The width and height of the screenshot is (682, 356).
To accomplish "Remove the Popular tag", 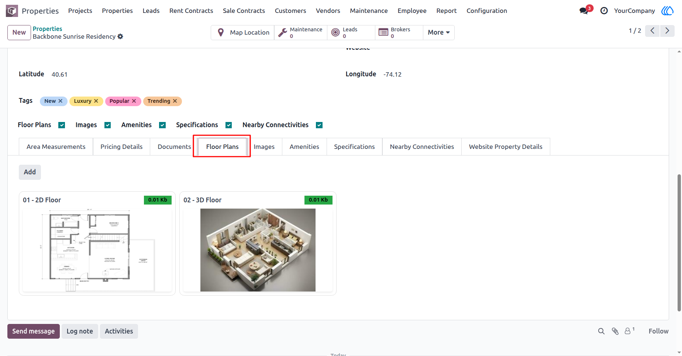I will coord(134,101).
